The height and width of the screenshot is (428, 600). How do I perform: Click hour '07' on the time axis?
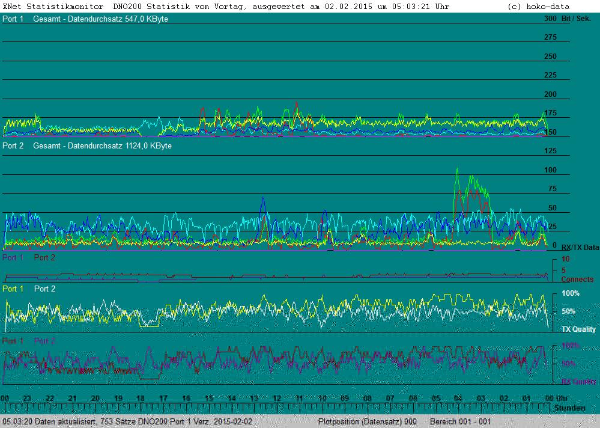pyautogui.click(x=390, y=398)
